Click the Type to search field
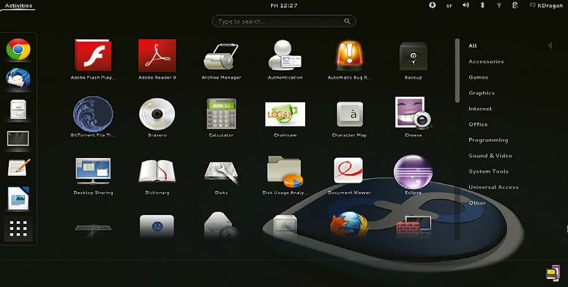The height and width of the screenshot is (287, 568). (284, 21)
